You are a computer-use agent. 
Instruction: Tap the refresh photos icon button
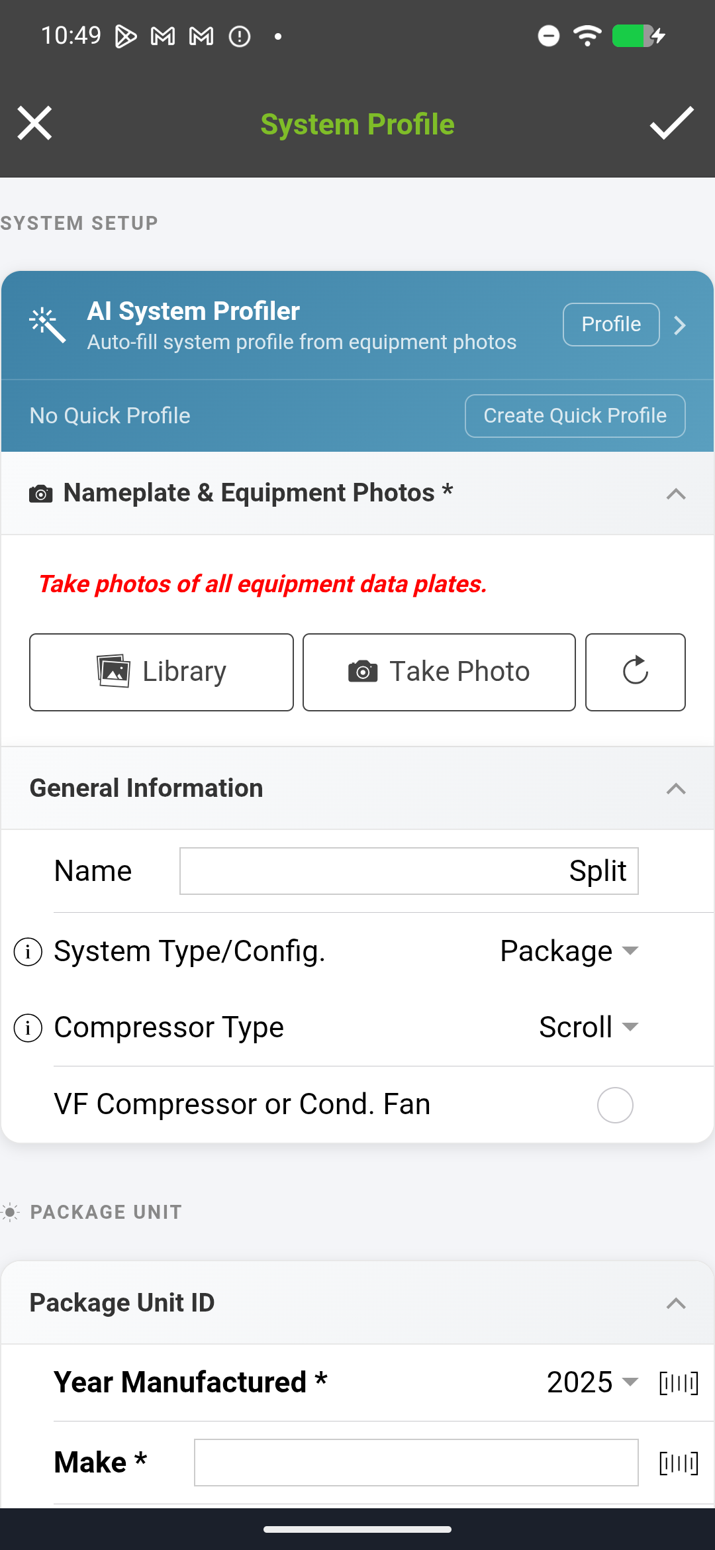635,672
